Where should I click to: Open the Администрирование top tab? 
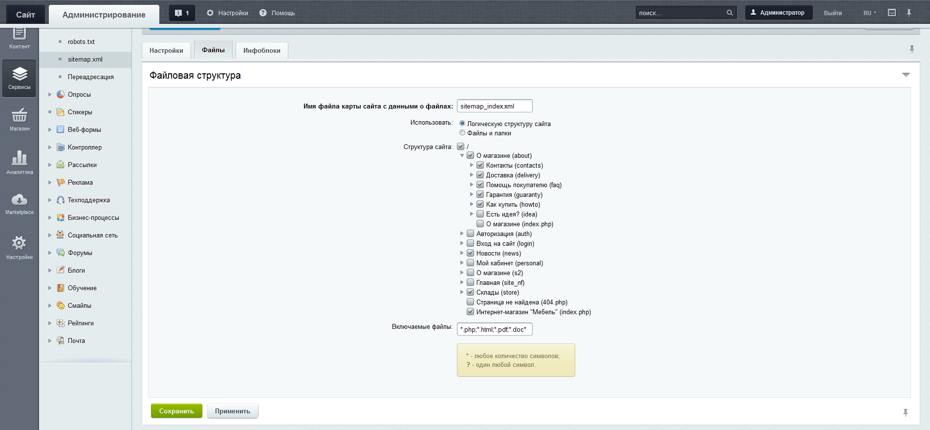point(104,15)
